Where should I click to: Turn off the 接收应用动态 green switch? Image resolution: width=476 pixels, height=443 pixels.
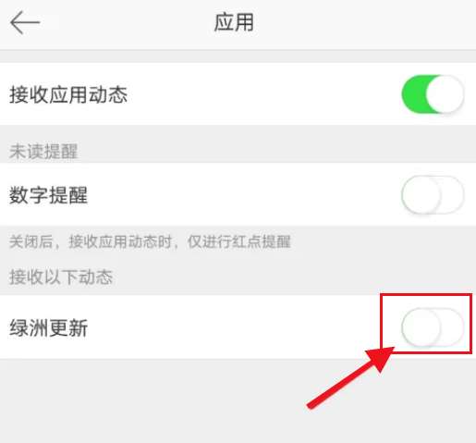433,94
